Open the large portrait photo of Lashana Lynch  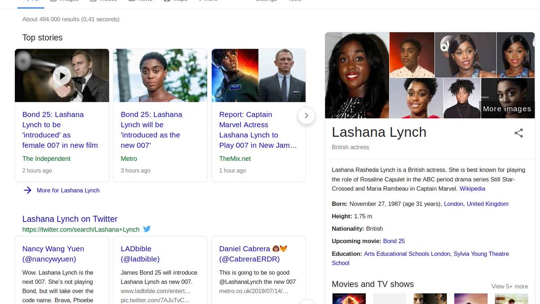pos(357,75)
